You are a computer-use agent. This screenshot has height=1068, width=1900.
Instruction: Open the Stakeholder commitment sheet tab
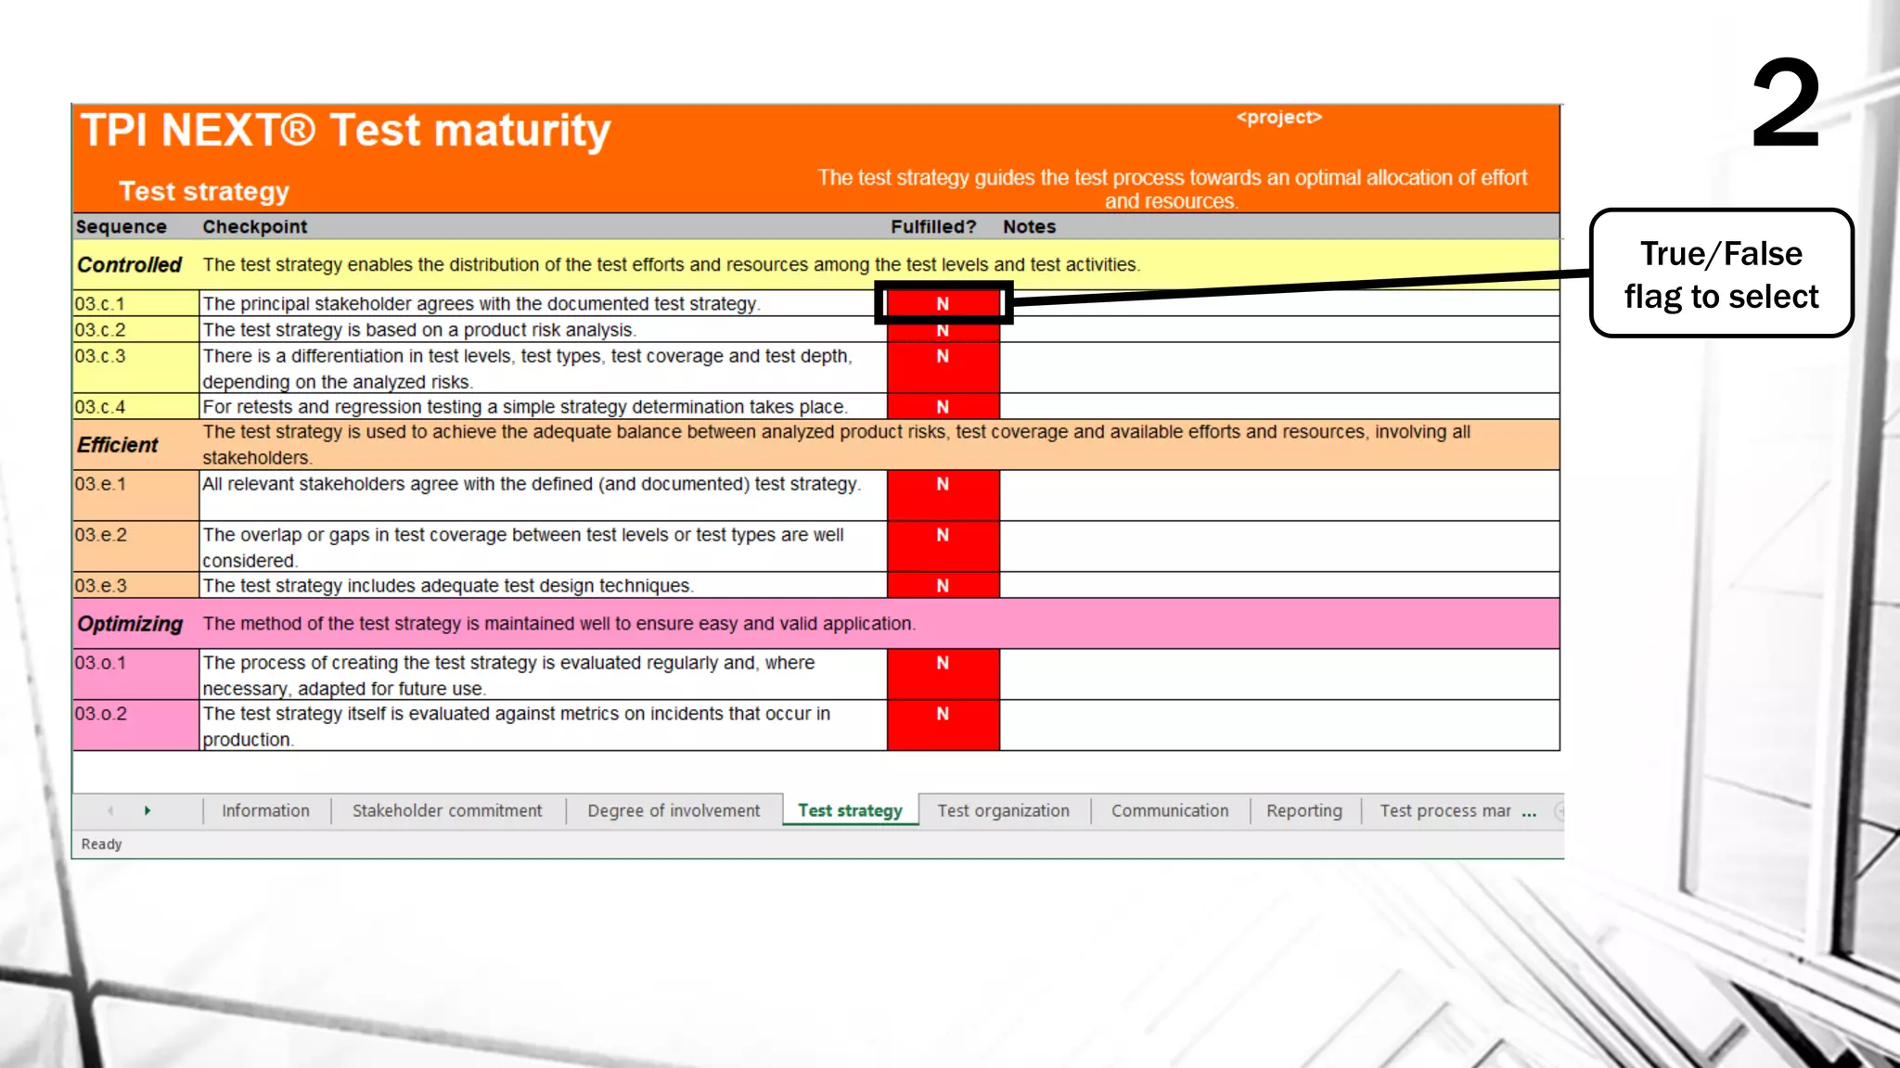click(x=446, y=811)
